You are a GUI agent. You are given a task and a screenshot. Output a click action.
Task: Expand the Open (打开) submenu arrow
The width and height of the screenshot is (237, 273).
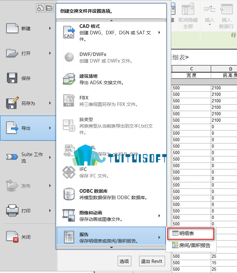[x=50, y=53]
